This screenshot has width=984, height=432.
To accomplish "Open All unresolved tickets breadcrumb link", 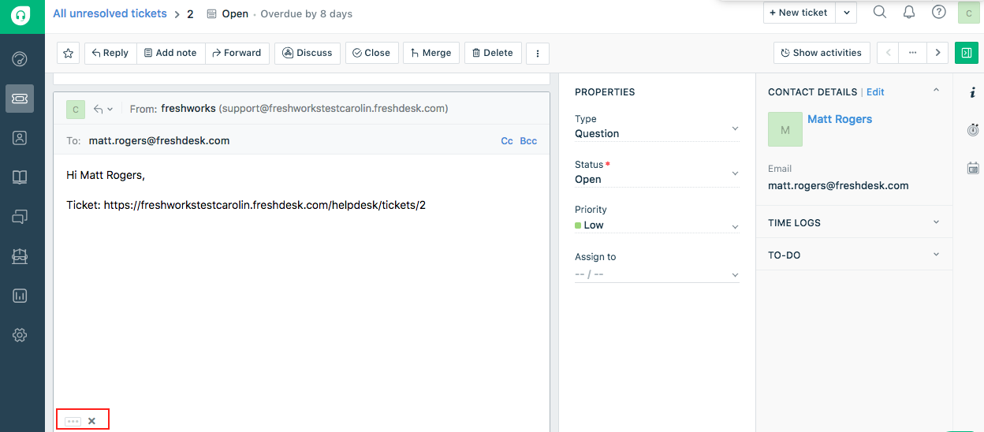I will pyautogui.click(x=110, y=13).
